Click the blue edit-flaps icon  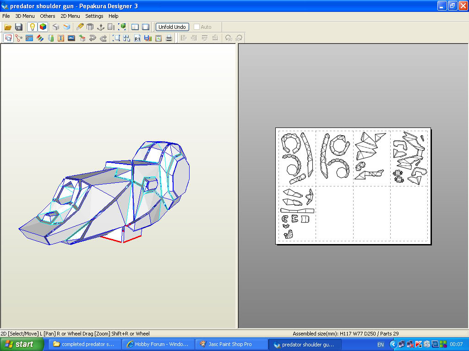click(x=29, y=38)
